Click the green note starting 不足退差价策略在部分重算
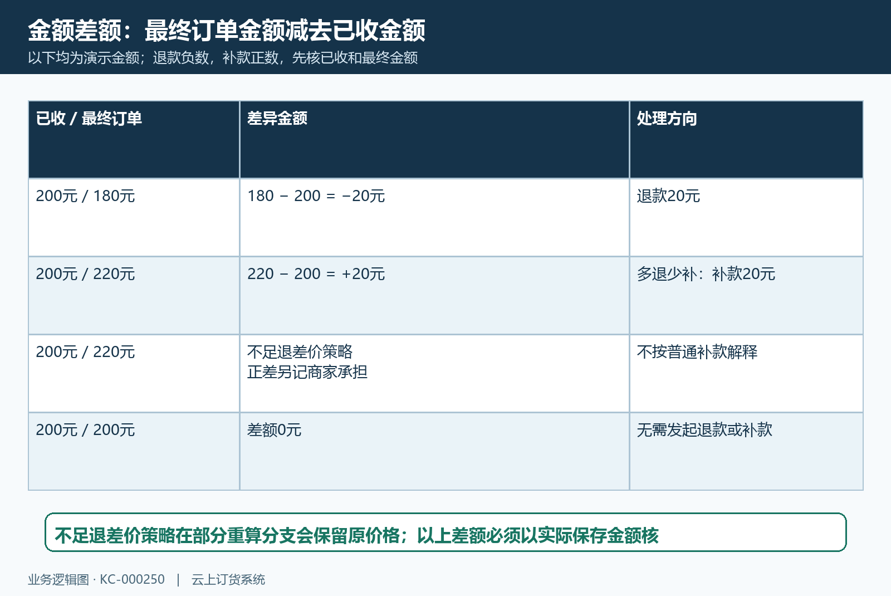 click(445, 533)
